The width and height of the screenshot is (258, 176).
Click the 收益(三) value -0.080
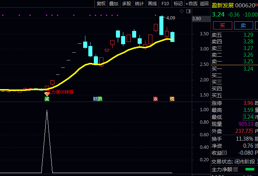coord(245,153)
